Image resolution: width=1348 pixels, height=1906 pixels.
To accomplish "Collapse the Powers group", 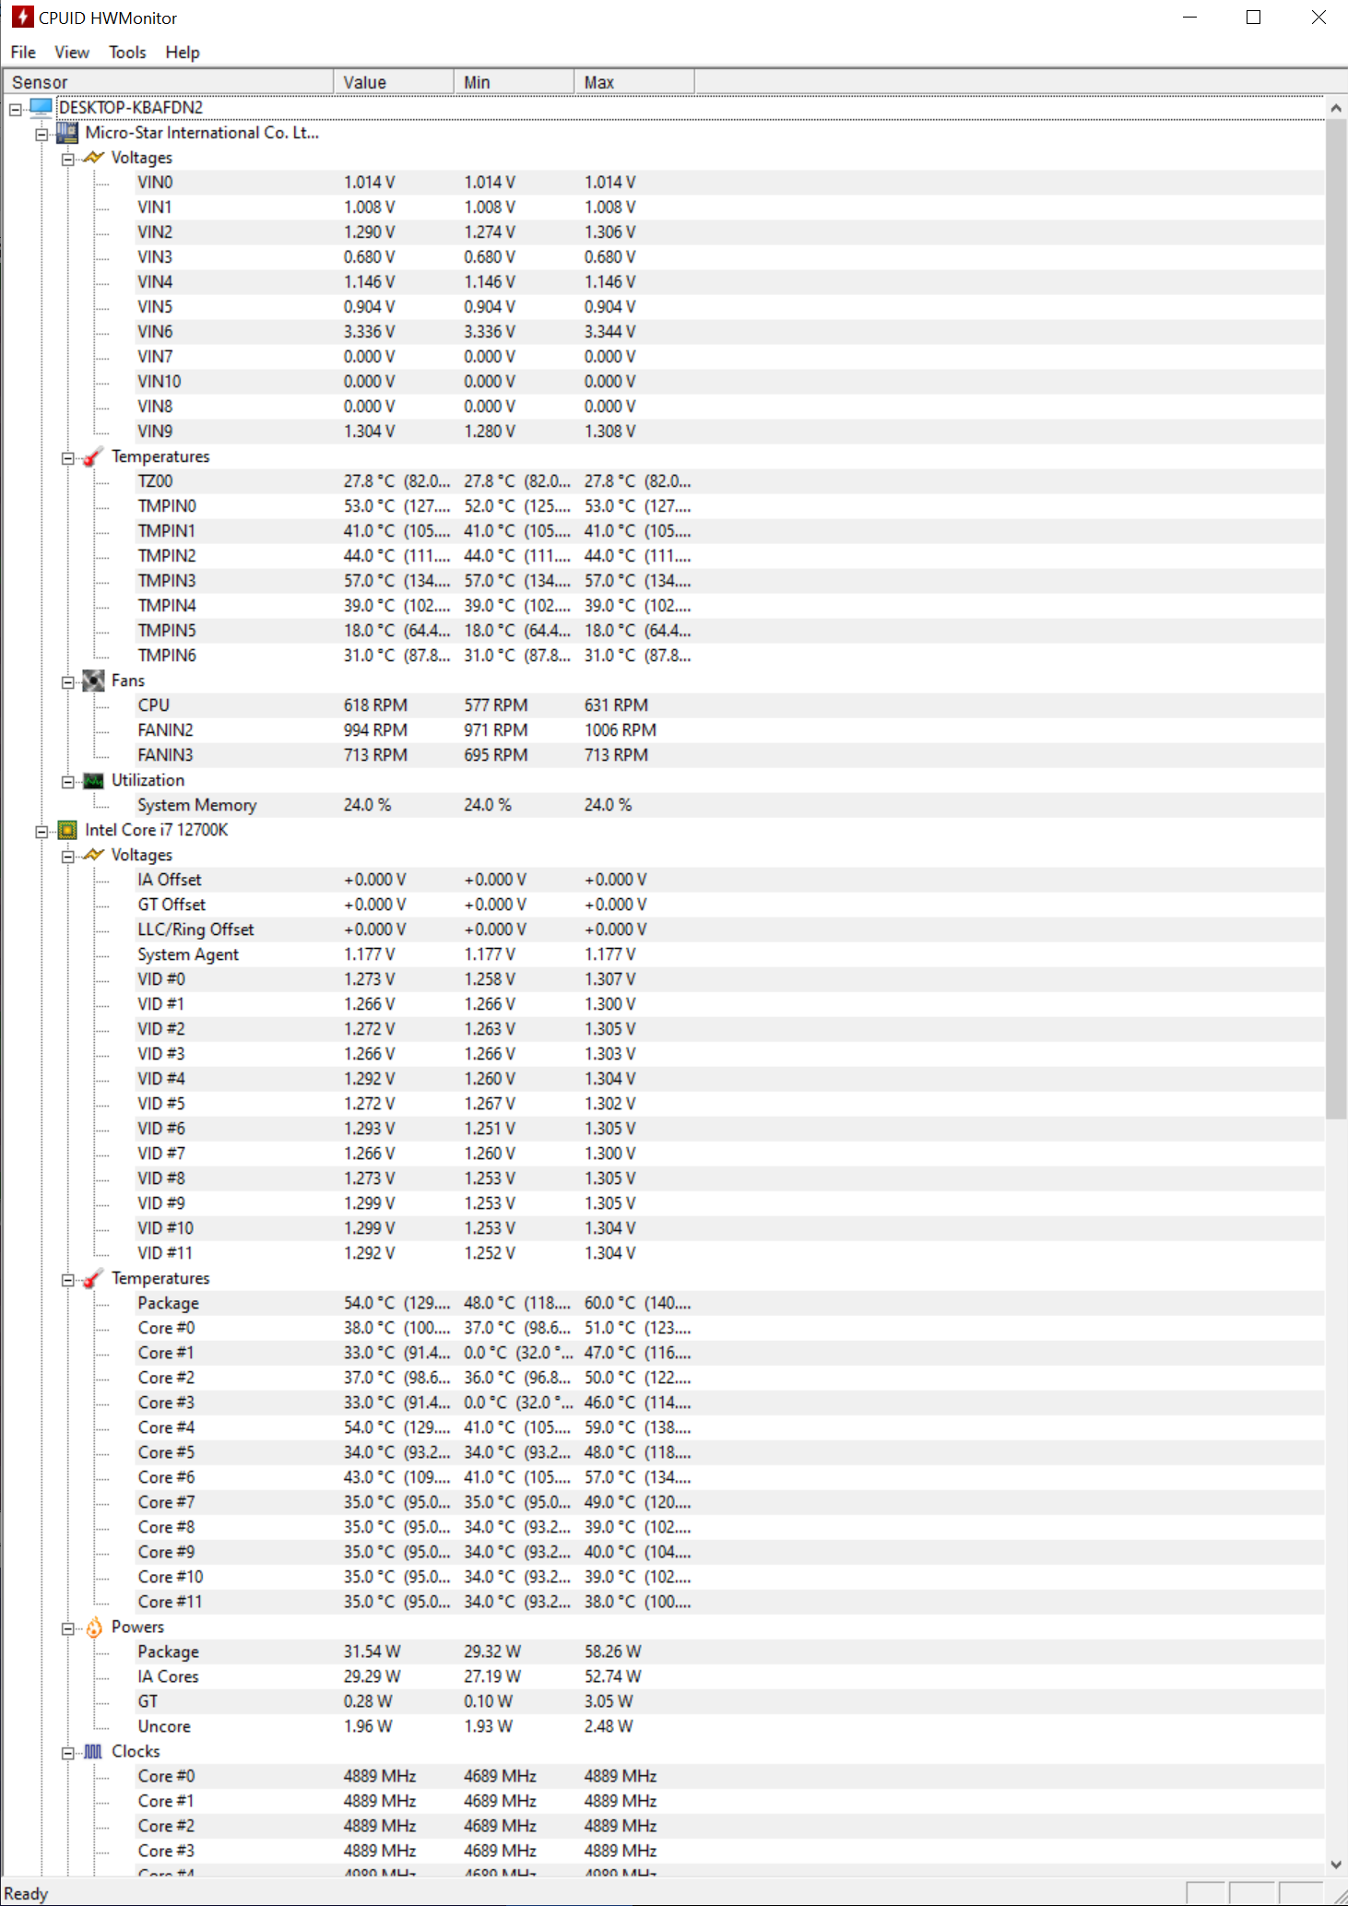I will tap(67, 1628).
